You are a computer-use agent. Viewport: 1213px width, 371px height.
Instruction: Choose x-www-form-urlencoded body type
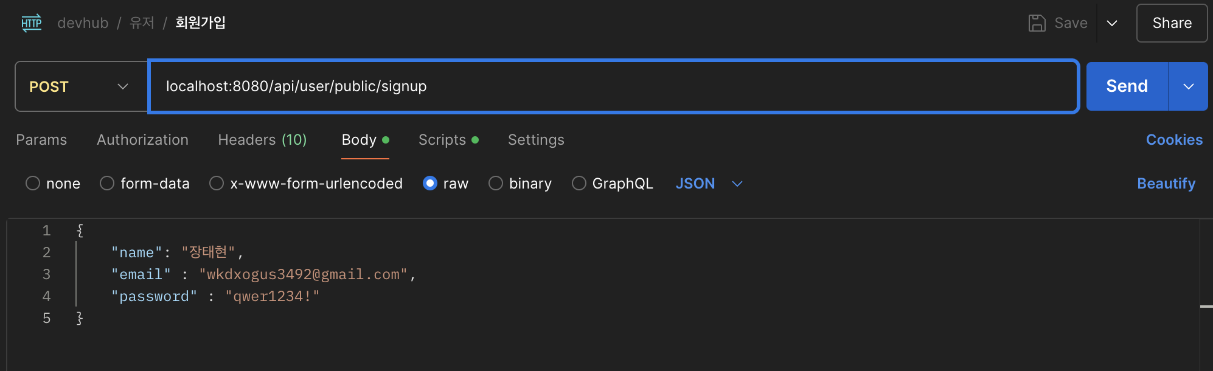click(217, 183)
